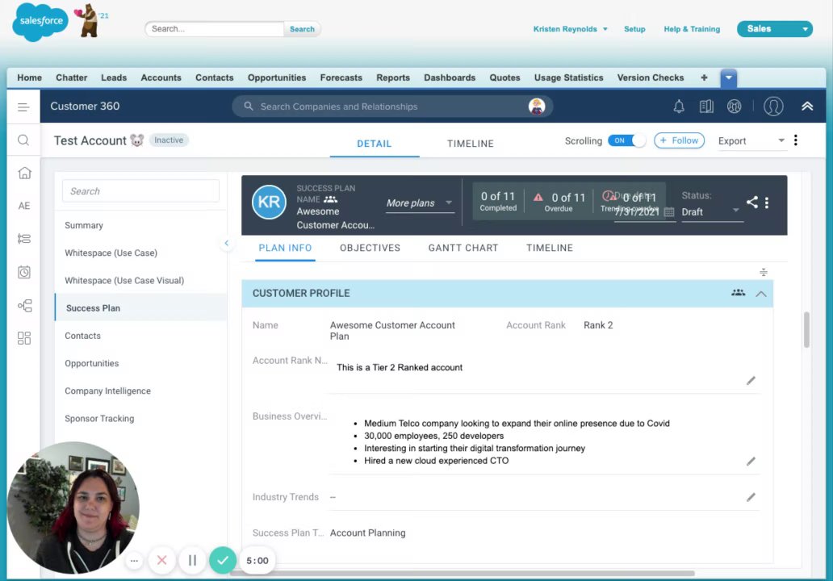Click the people icon next to Success Plan Name
The image size is (833, 581).
[330, 199]
